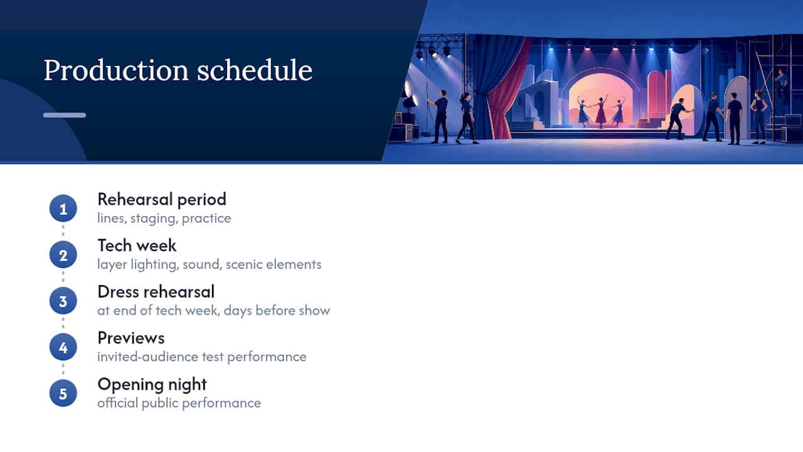Click the numbered circle 1 icon
803x452 pixels.
tap(63, 208)
